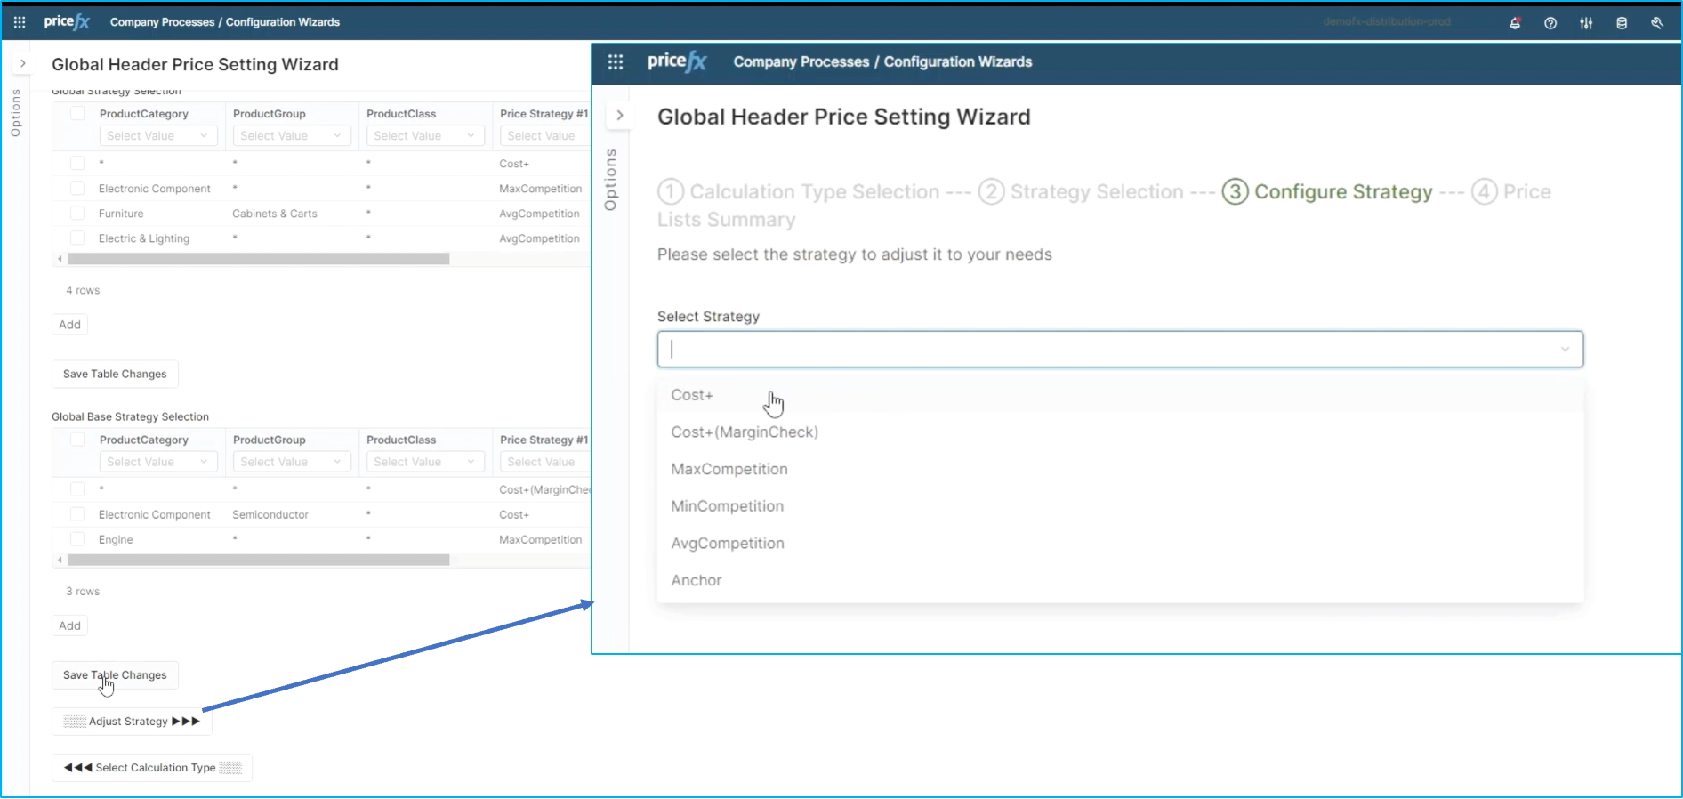Open ProductCategory filter in top table
Screen dimensions: 1683x799
coord(157,136)
